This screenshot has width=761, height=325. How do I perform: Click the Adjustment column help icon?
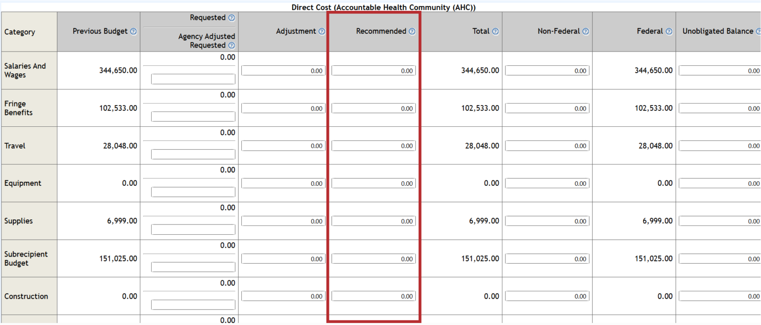[322, 32]
